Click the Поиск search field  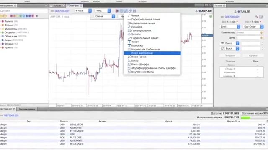[24, 11]
